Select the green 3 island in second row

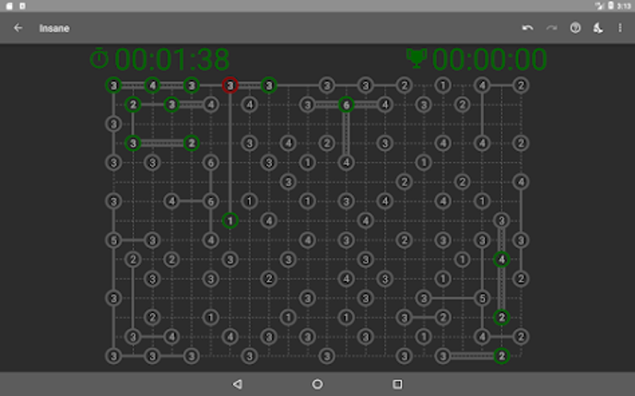[171, 105]
